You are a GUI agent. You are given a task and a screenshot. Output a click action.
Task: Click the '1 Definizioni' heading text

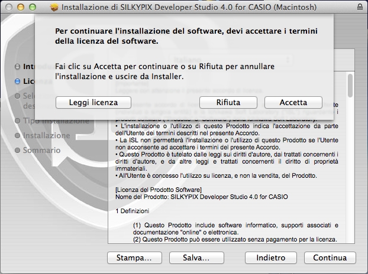click(132, 211)
